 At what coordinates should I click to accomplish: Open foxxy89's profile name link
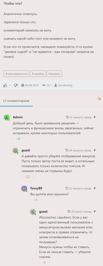click(x=36, y=188)
